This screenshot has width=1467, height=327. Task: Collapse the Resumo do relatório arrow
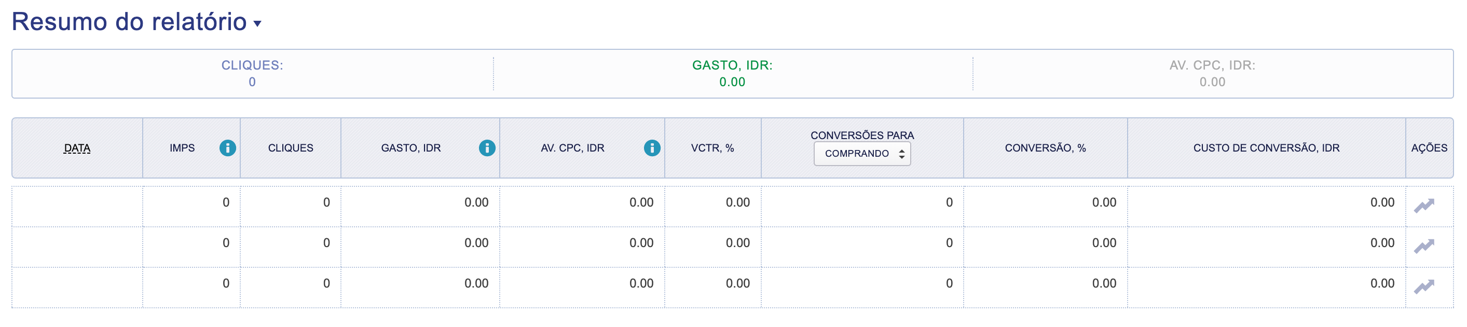click(x=257, y=24)
